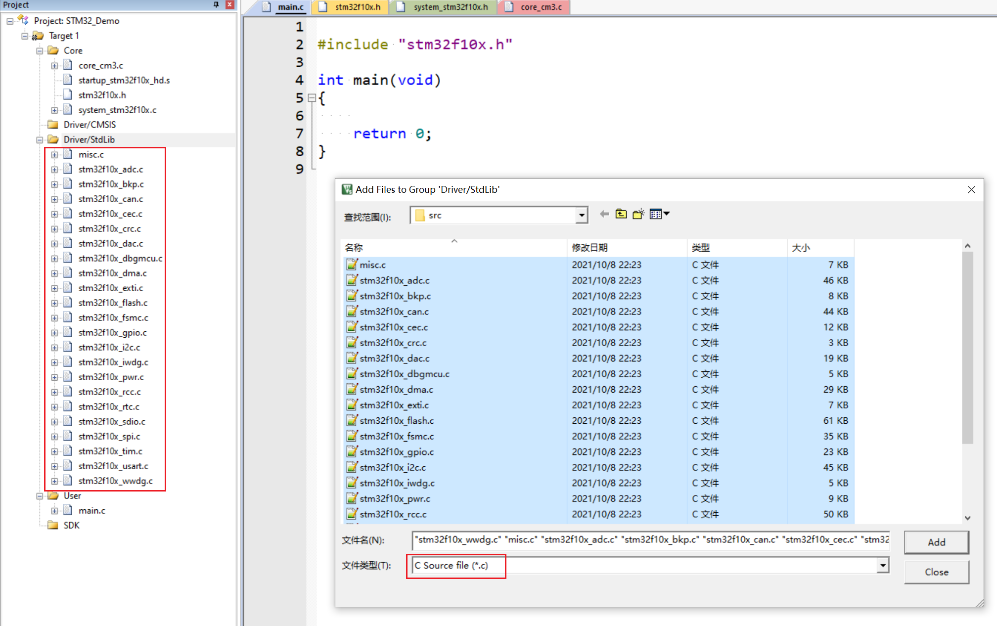Click the Close button in dialog
This screenshot has height=626, width=997.
pos(936,572)
